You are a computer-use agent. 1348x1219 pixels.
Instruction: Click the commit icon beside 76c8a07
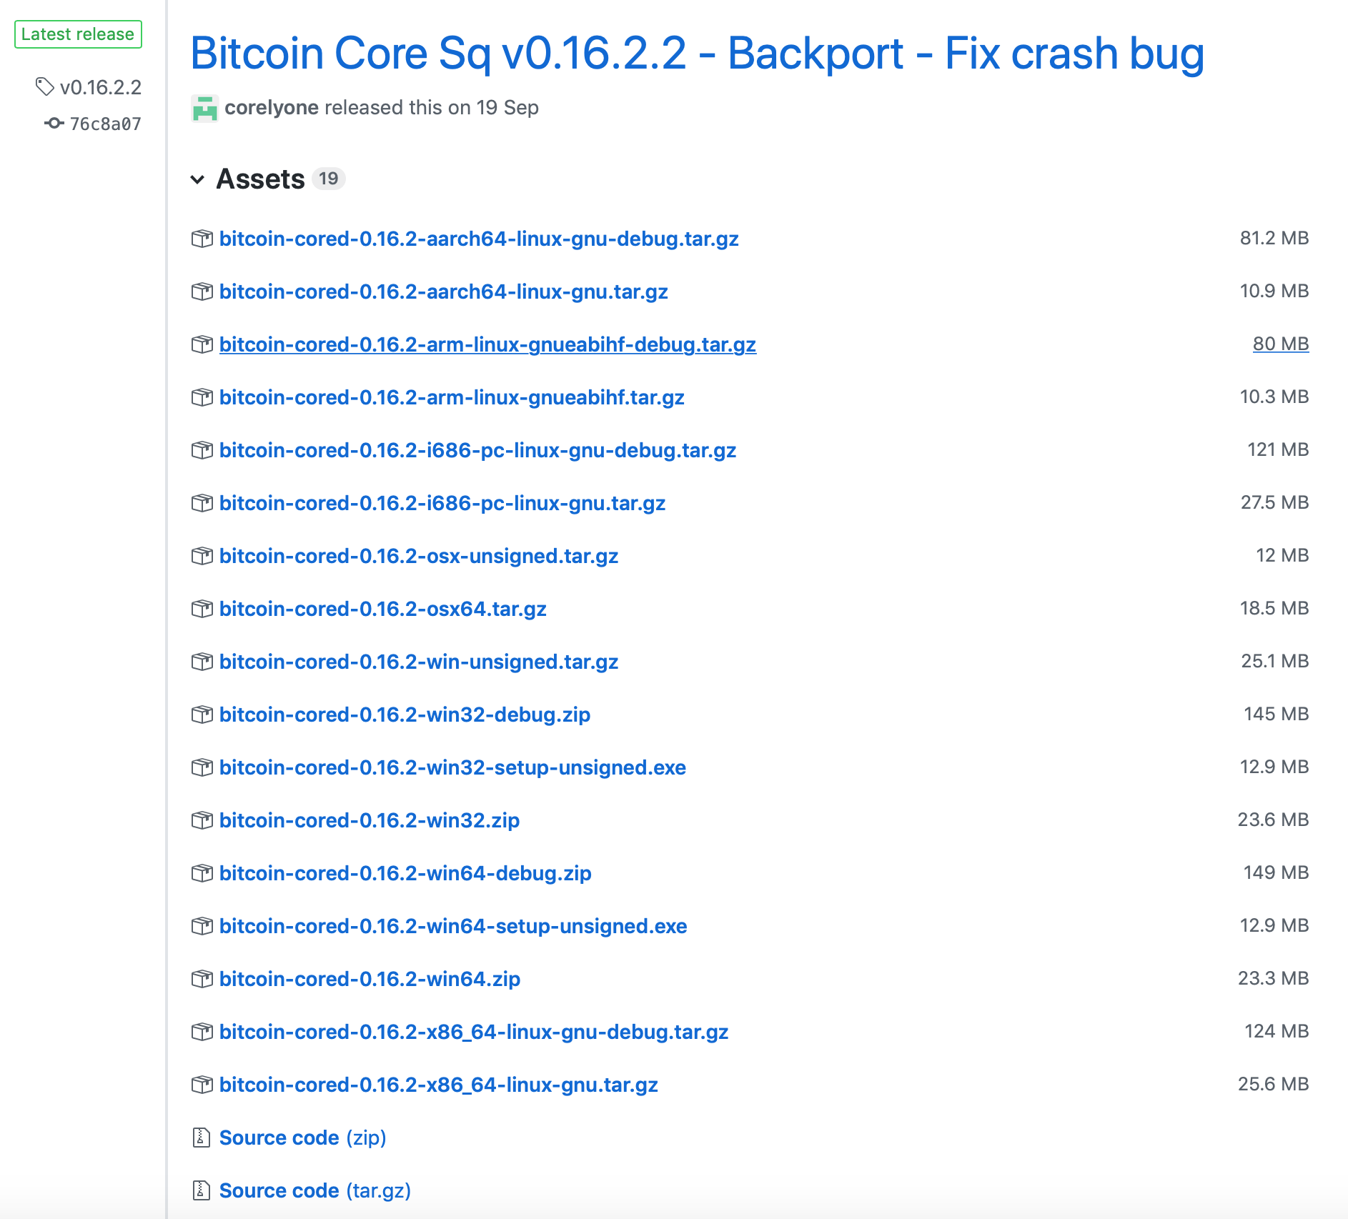pyautogui.click(x=54, y=124)
